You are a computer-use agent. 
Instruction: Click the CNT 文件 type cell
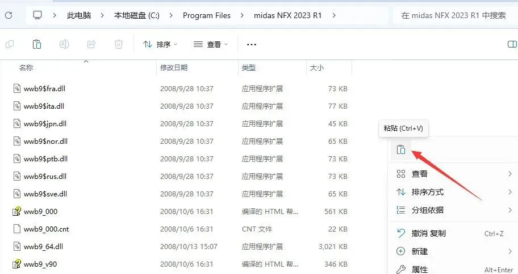pos(257,229)
